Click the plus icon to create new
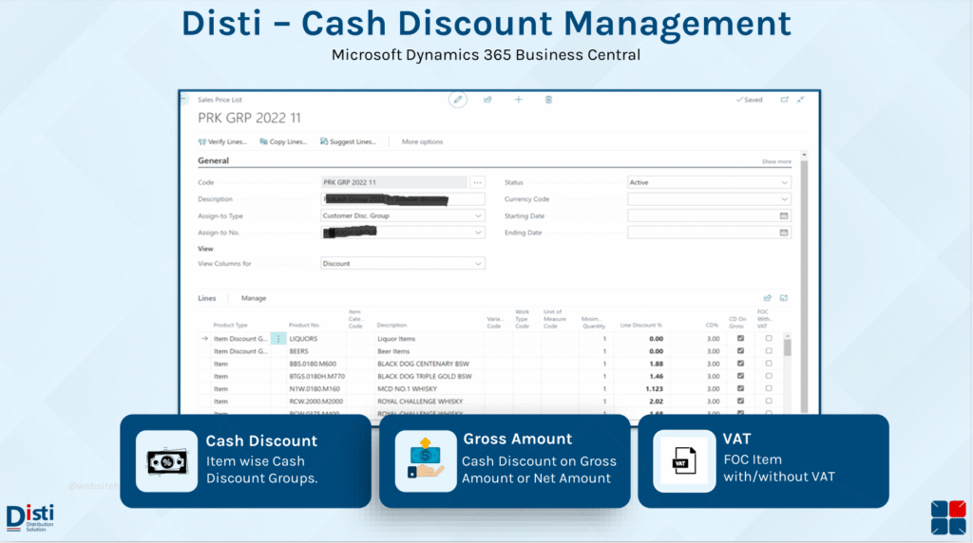The image size is (973, 543). pyautogui.click(x=518, y=99)
